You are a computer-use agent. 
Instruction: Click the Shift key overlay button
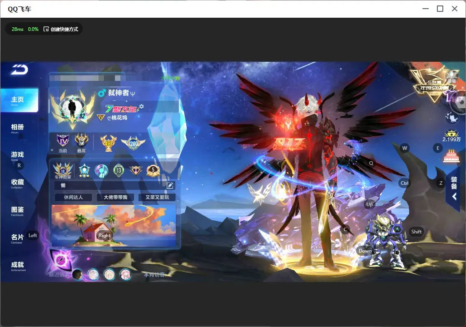pos(416,232)
